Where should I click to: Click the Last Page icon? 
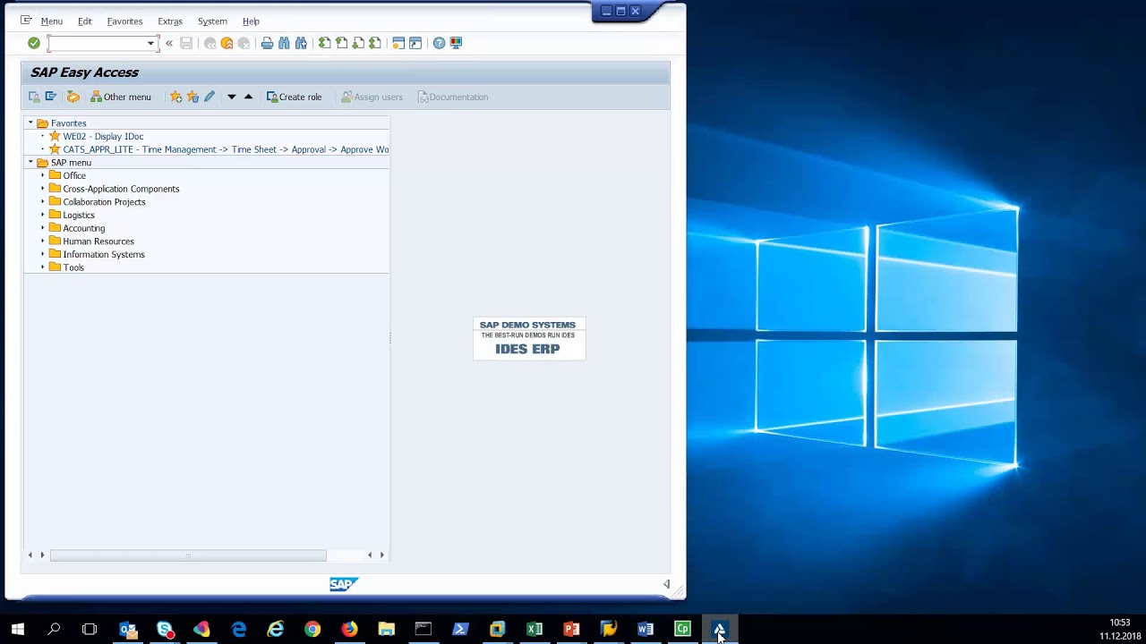375,43
